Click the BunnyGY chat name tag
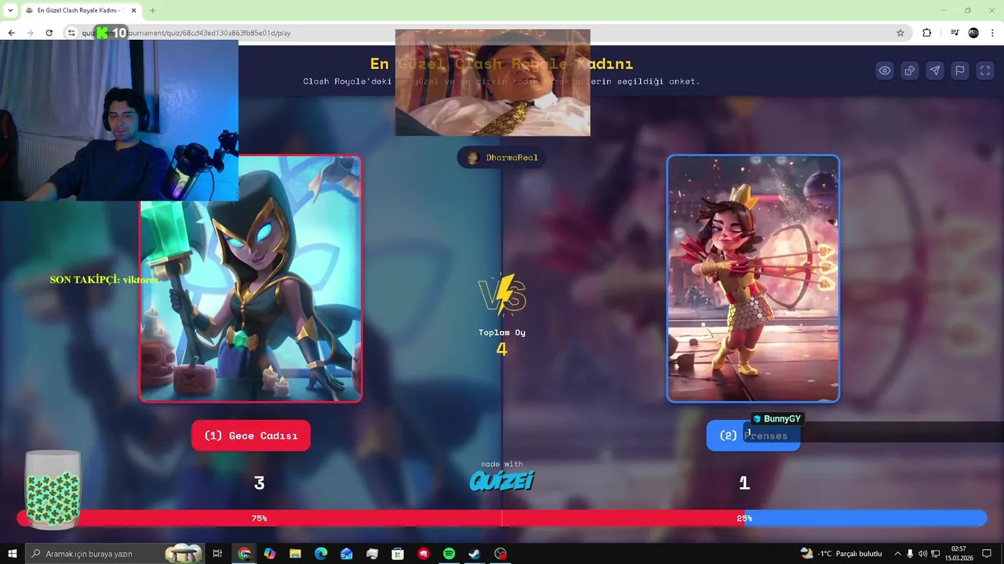The width and height of the screenshot is (1004, 564). (x=777, y=419)
